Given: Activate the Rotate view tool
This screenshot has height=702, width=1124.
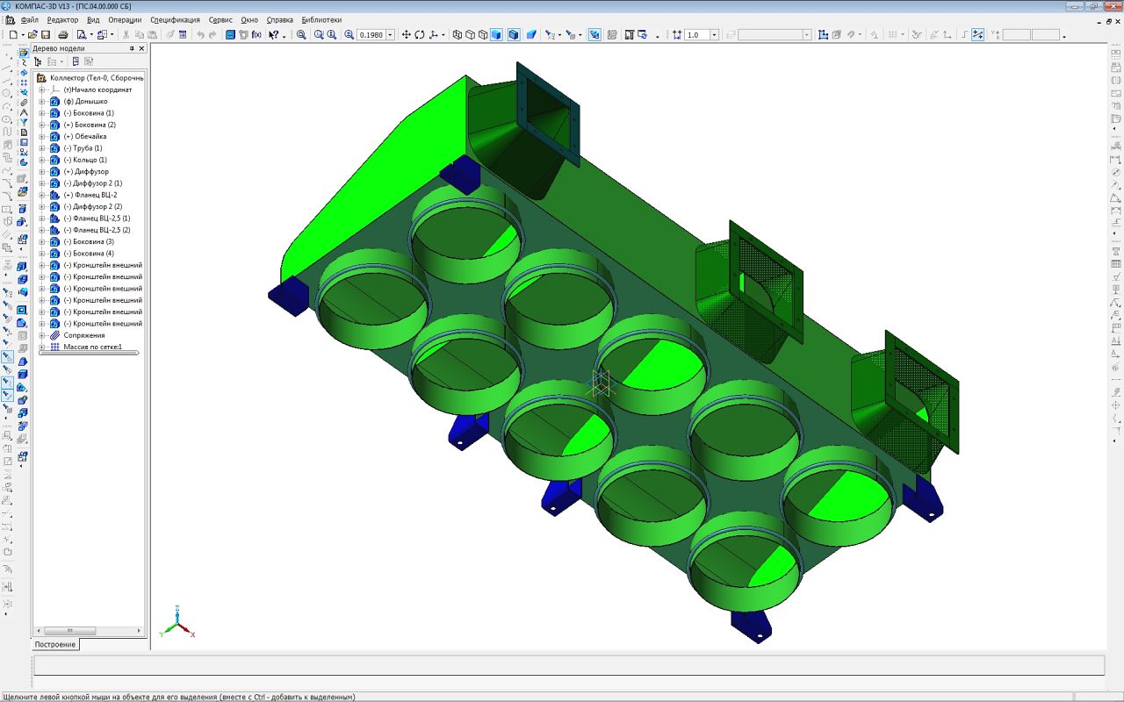Looking at the screenshot, I should [x=420, y=35].
